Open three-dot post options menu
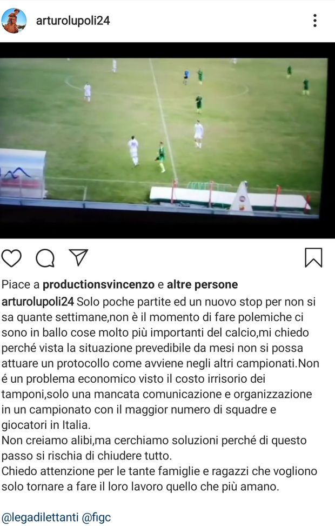 tap(315, 21)
